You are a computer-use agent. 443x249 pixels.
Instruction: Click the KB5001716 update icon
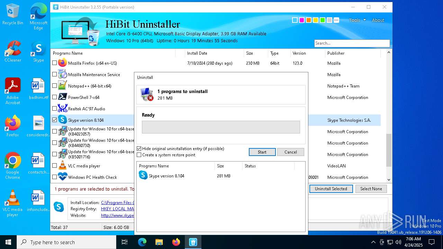click(x=62, y=154)
